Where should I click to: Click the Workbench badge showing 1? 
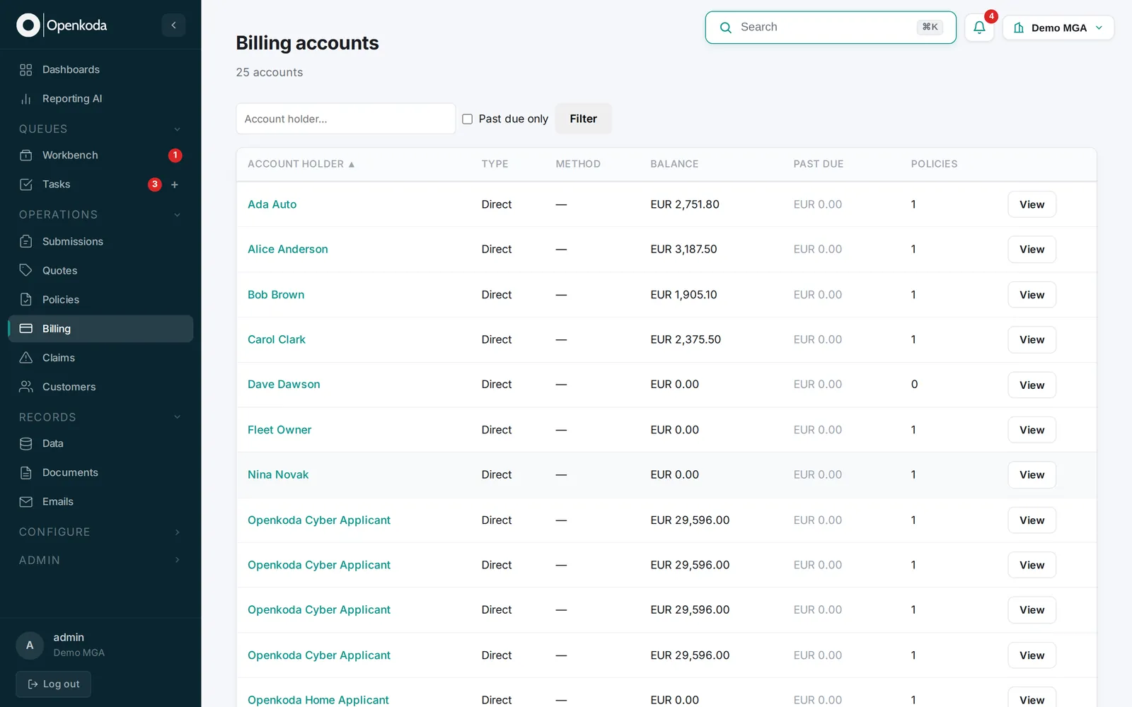coord(175,156)
